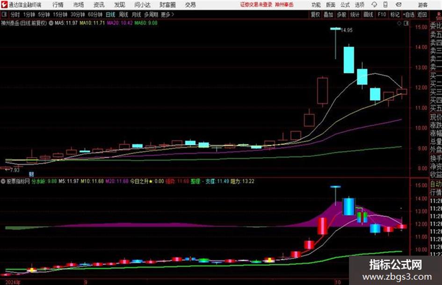Click the 阻力: 13.22 resistance value
Image resolution: width=442 pixels, height=285 pixels.
pos(242,182)
